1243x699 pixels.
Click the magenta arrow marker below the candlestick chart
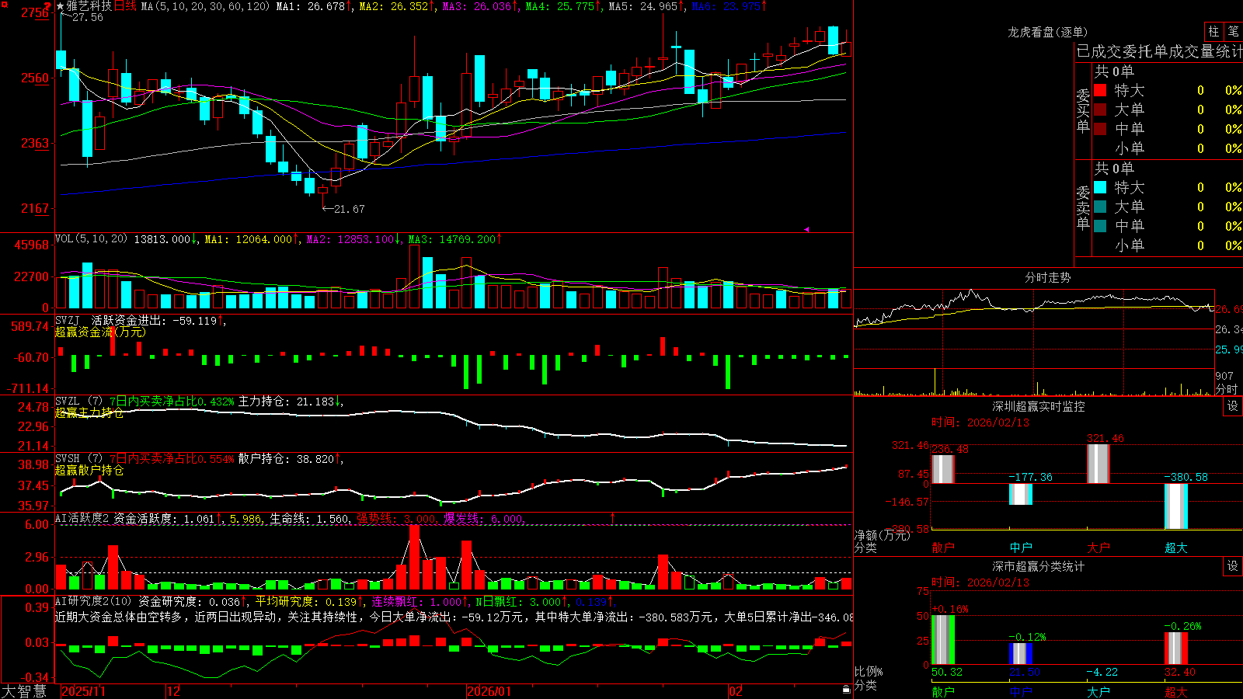806,229
